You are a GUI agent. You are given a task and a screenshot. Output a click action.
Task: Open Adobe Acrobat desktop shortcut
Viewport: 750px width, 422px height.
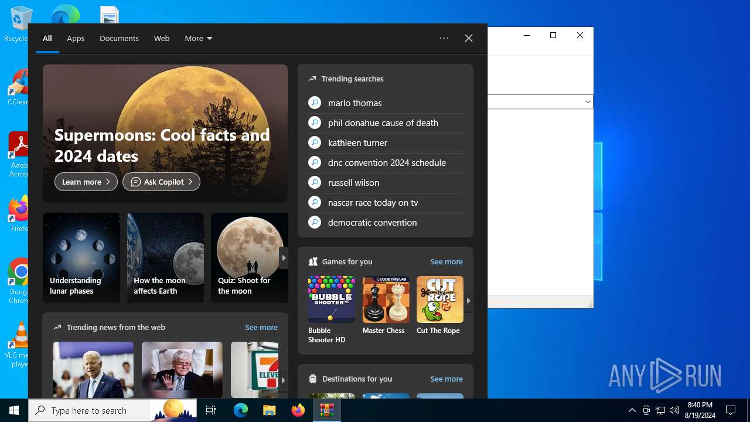[x=18, y=154]
